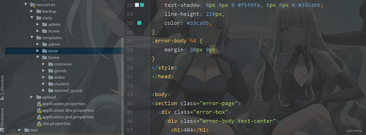Image resolution: width=366 pixels, height=135 pixels.
Task: Click the color swatch on line 25
Action: click(x=139, y=23)
